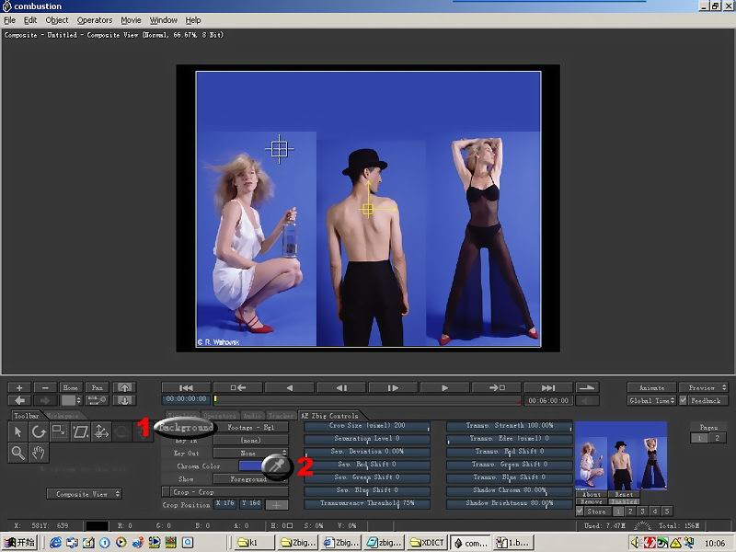The image size is (736, 552).
Task: Select preset store slot 2
Action: tap(630, 512)
